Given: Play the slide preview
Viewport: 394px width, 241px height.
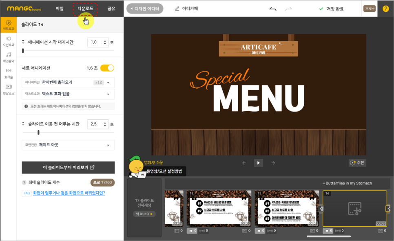Looking at the screenshot, I should (x=258, y=163).
